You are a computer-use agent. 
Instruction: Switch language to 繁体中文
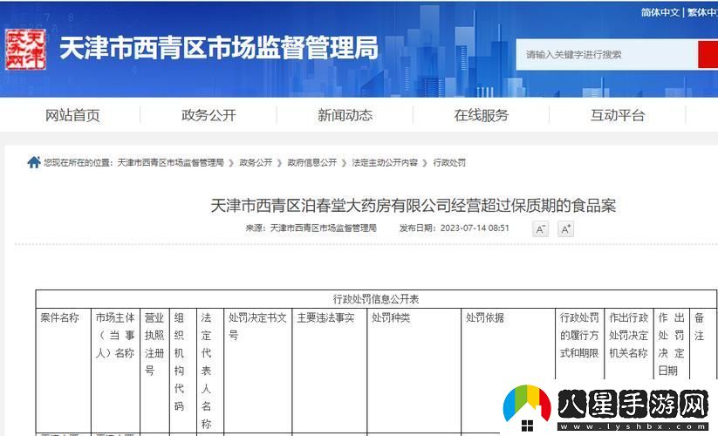click(702, 12)
